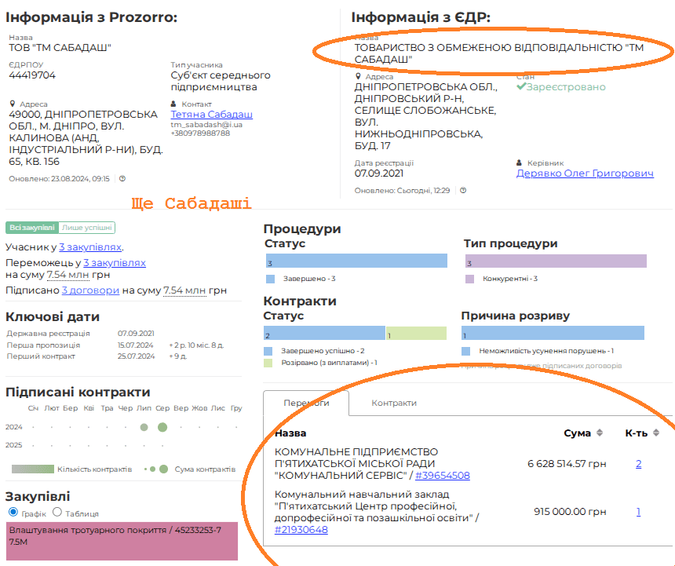Screen dimensions: 675x566
Task: Open customer code link #39654508
Action: [443, 476]
